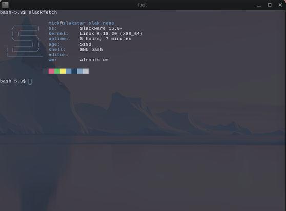The image size is (286, 211).
Task: Click the 'wm:' label
Action: 52,60
